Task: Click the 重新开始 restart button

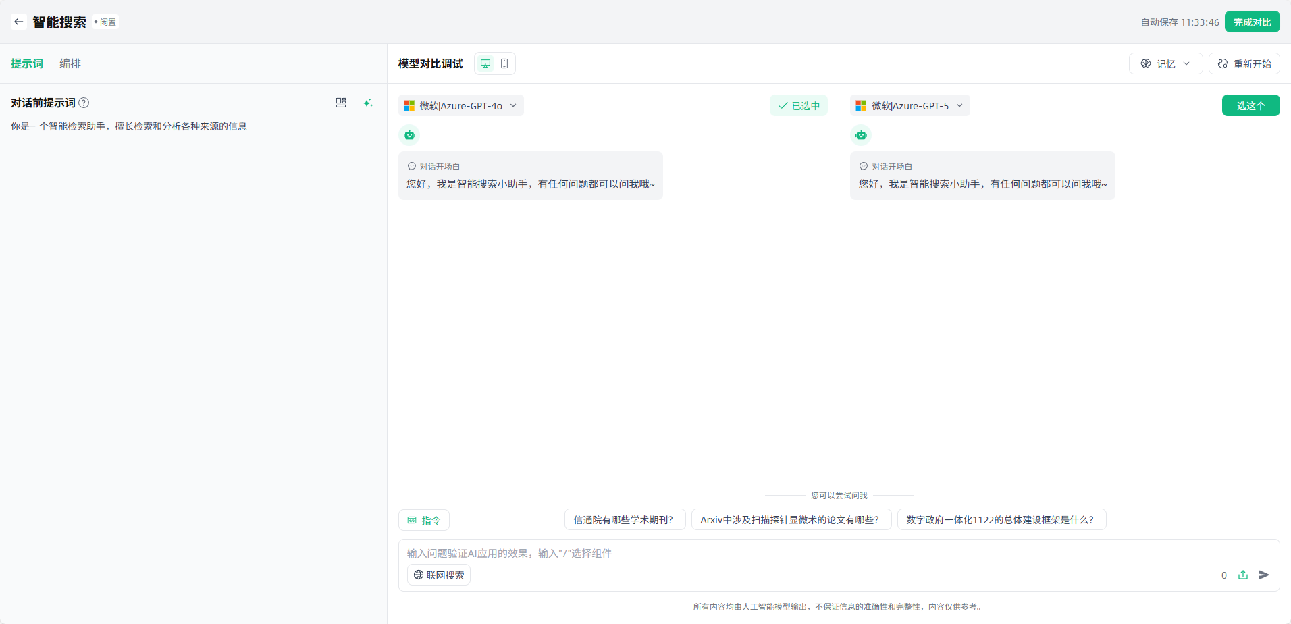Action: (x=1244, y=63)
